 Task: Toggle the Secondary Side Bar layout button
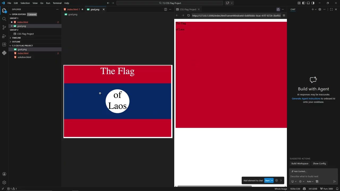(313, 3)
